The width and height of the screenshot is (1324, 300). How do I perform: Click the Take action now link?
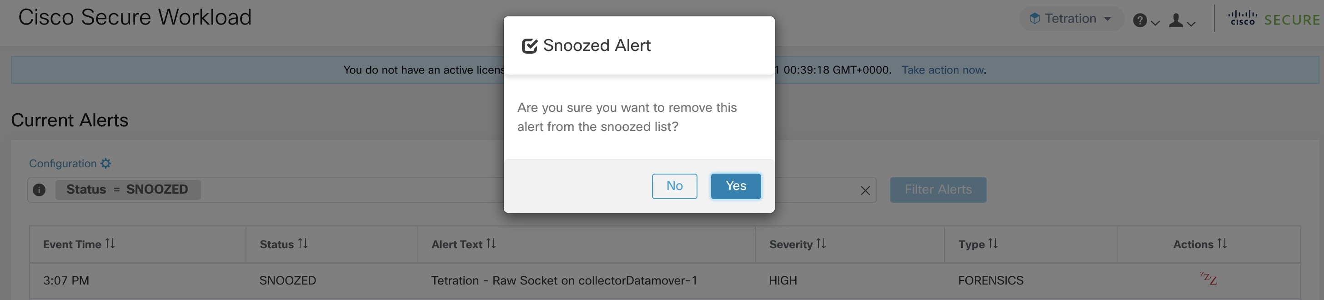[942, 70]
